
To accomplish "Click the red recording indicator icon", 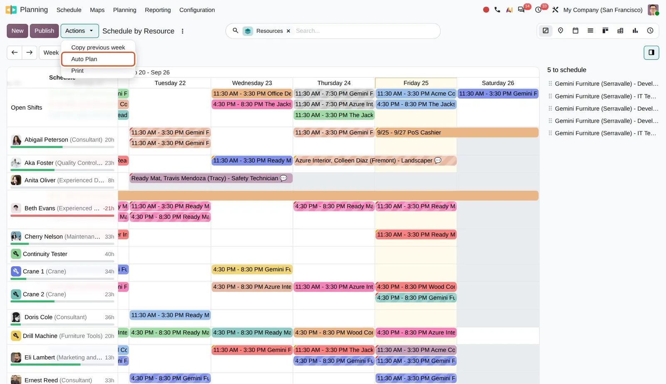I will click(486, 10).
